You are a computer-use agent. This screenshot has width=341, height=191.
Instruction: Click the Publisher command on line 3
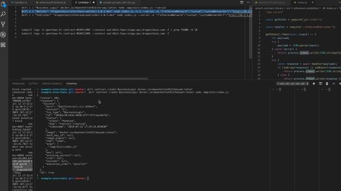click(x=136, y=15)
